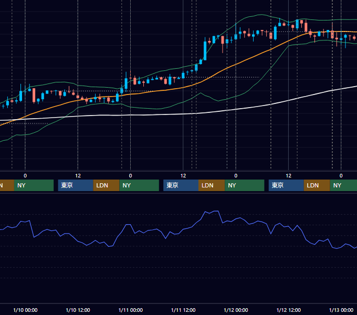Click the LDN session block on 1/10

click(x=107, y=185)
